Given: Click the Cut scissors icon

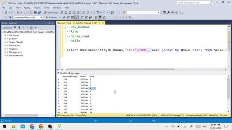Looking at the screenshot, I should pyautogui.click(x=84, y=13).
